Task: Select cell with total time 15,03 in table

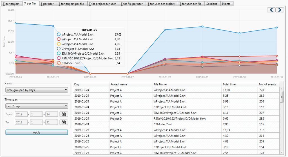Action: pyautogui.click(x=240, y=130)
